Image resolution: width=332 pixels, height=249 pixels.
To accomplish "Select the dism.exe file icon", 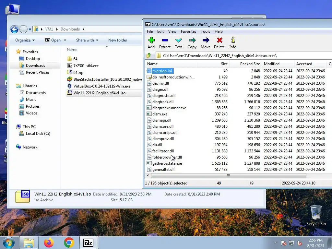I will click(149, 114).
